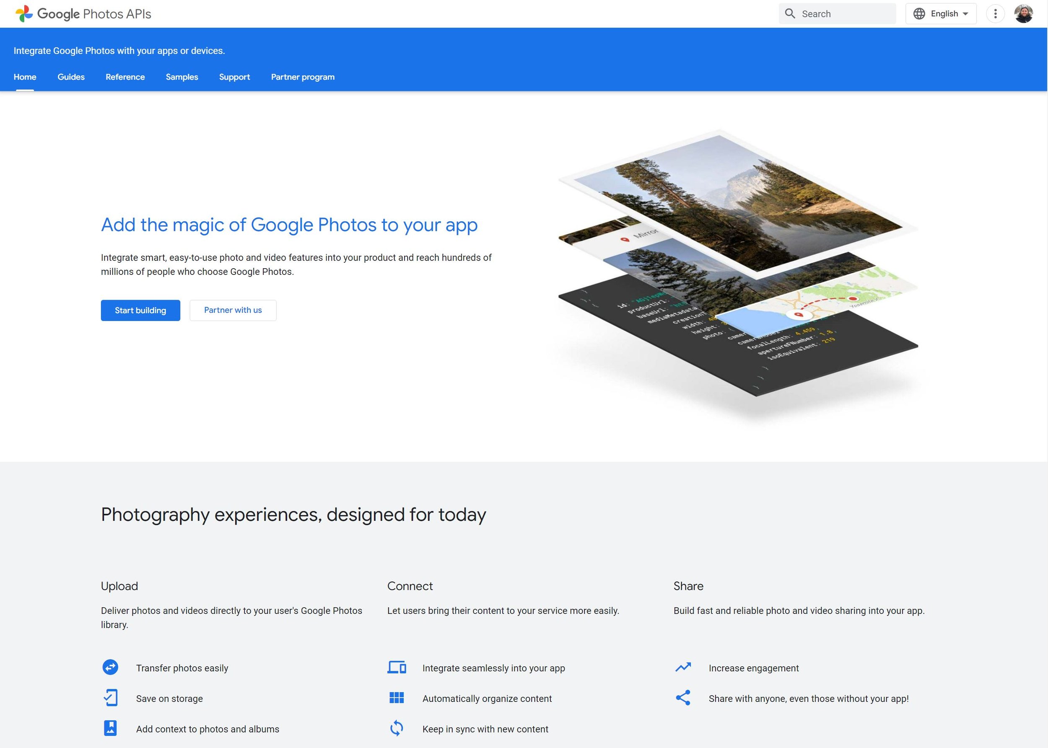
Task: Click the Google Photos APIs title link
Action: click(94, 14)
